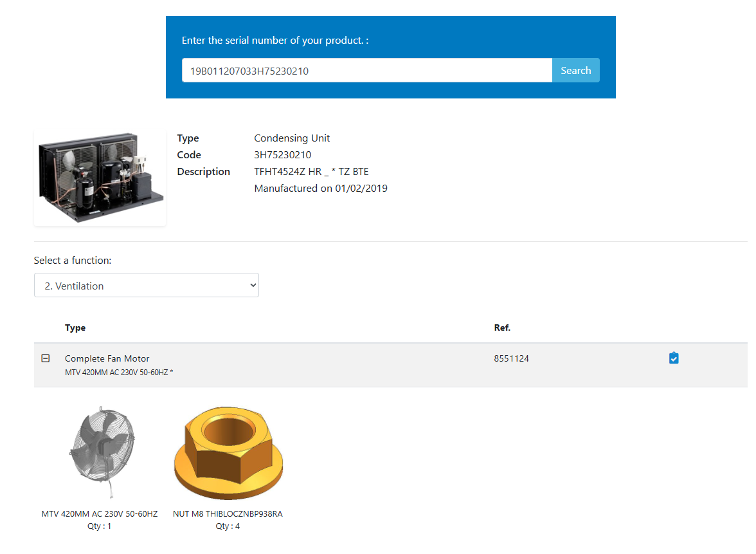
Task: Click the Type column header
Action: [x=75, y=328]
